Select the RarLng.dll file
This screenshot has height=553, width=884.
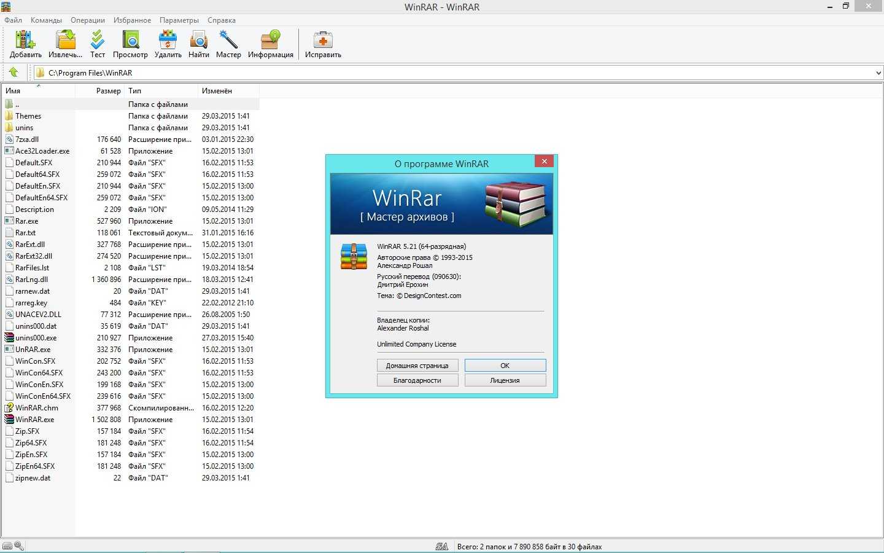tap(32, 279)
